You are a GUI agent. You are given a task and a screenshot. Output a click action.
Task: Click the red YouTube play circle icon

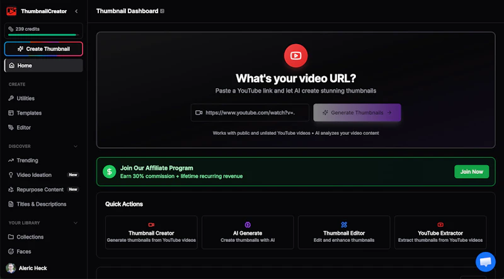point(295,56)
